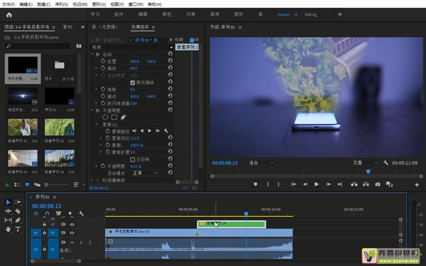Screen dimensions: 426x266
Task: Collapse the Motion effect section
Action: click(92, 54)
